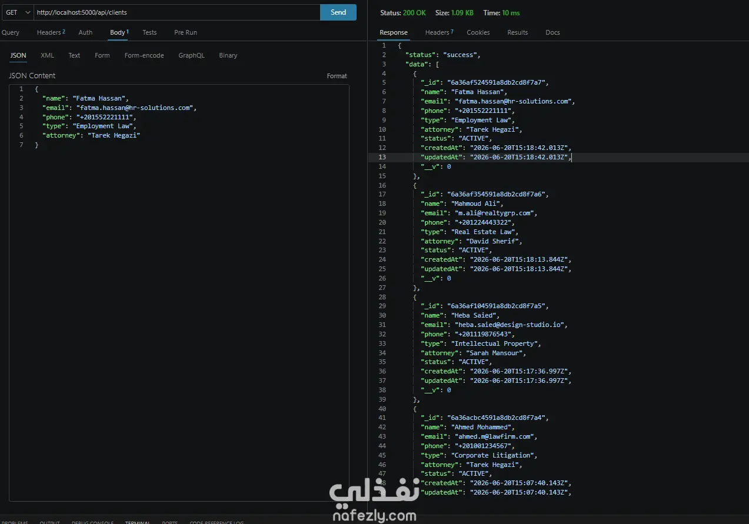Open the Query request tab

pyautogui.click(x=11, y=32)
